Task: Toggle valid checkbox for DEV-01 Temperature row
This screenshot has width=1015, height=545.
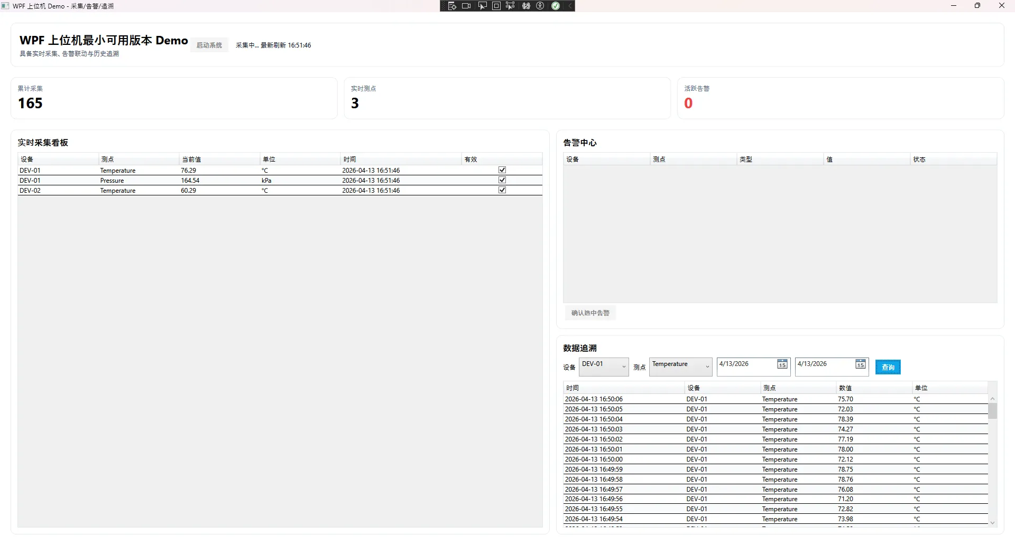Action: point(502,170)
